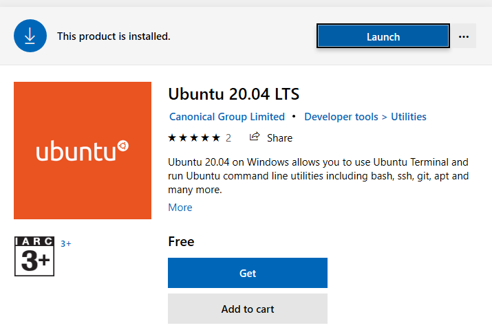Click the blue download arrow icon
This screenshot has width=492, height=332.
click(30, 36)
